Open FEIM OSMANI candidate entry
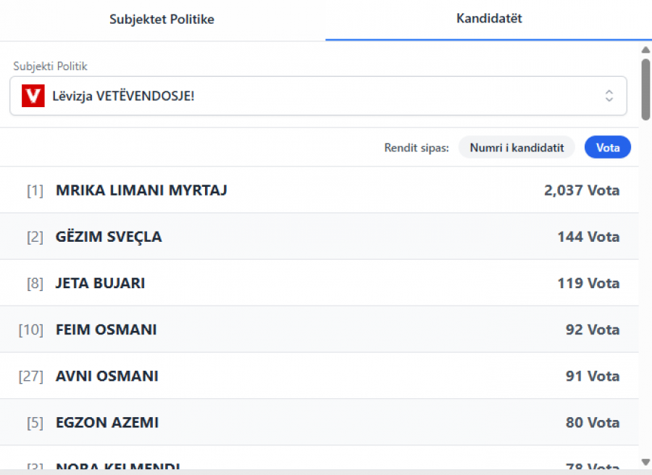The height and width of the screenshot is (475, 652). click(106, 329)
